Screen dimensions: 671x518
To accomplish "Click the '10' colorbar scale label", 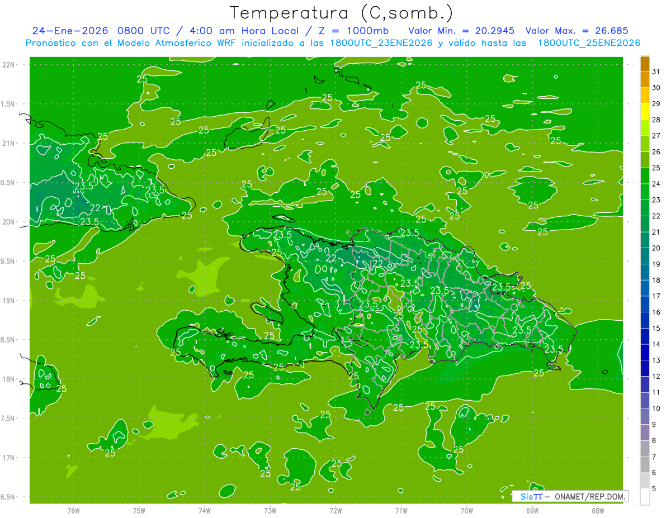I will coord(656,408).
